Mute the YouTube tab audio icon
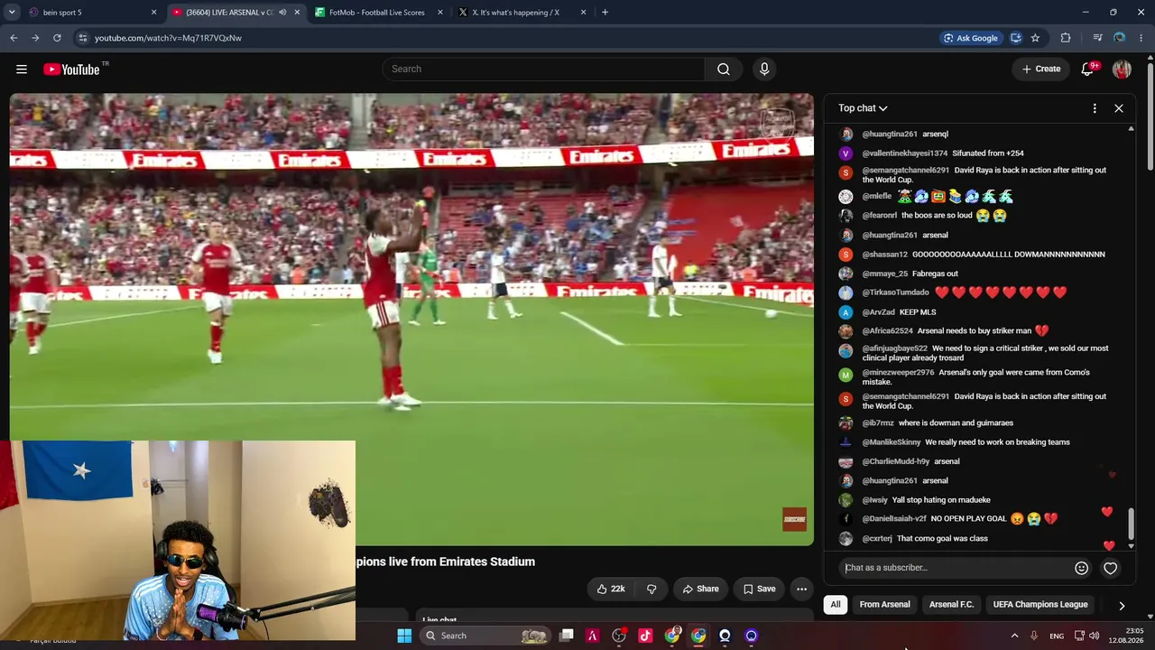Viewport: 1155px width, 650px height. pyautogui.click(x=282, y=13)
